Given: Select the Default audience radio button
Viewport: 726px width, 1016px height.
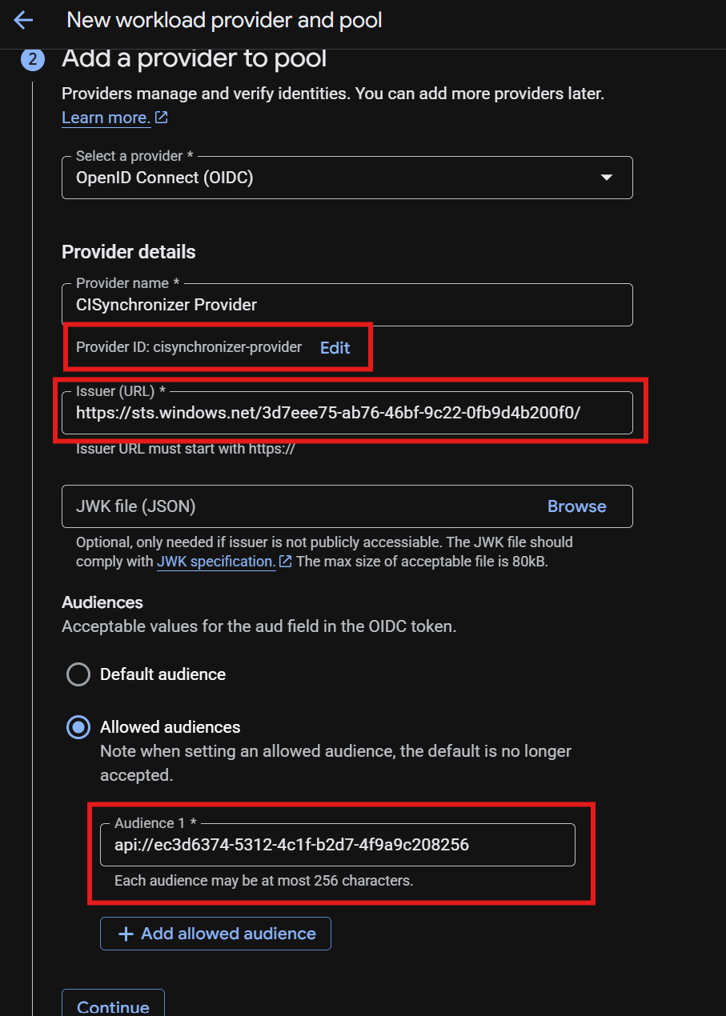Looking at the screenshot, I should (x=78, y=674).
